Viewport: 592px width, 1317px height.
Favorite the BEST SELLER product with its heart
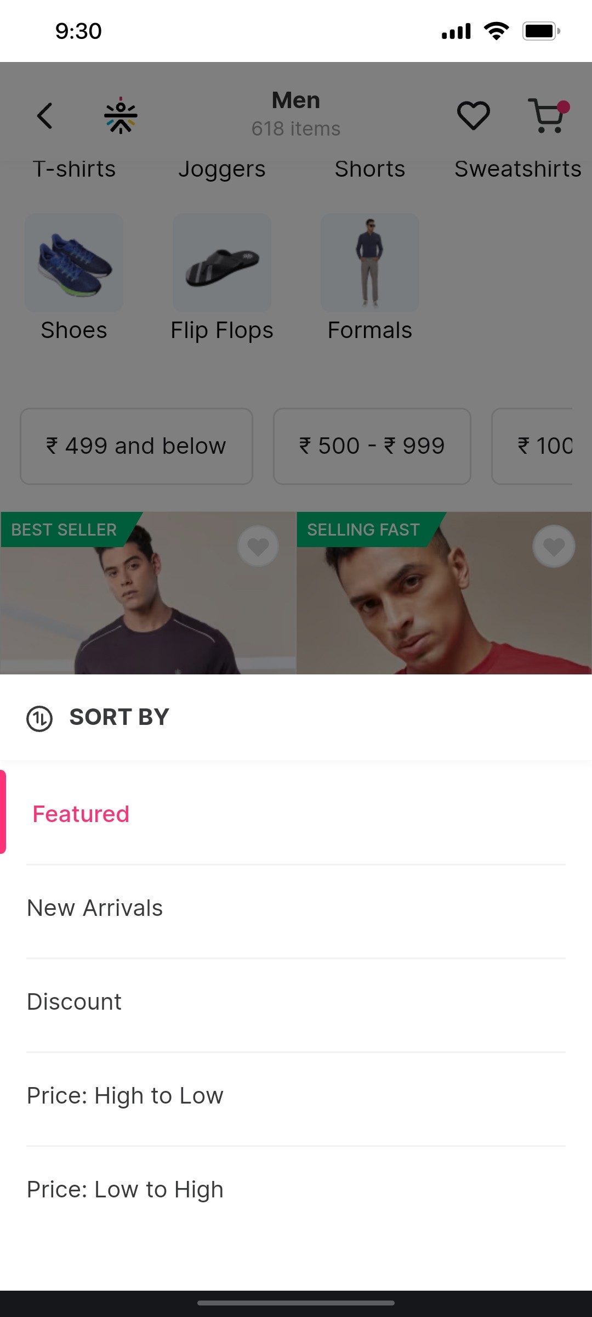[258, 545]
